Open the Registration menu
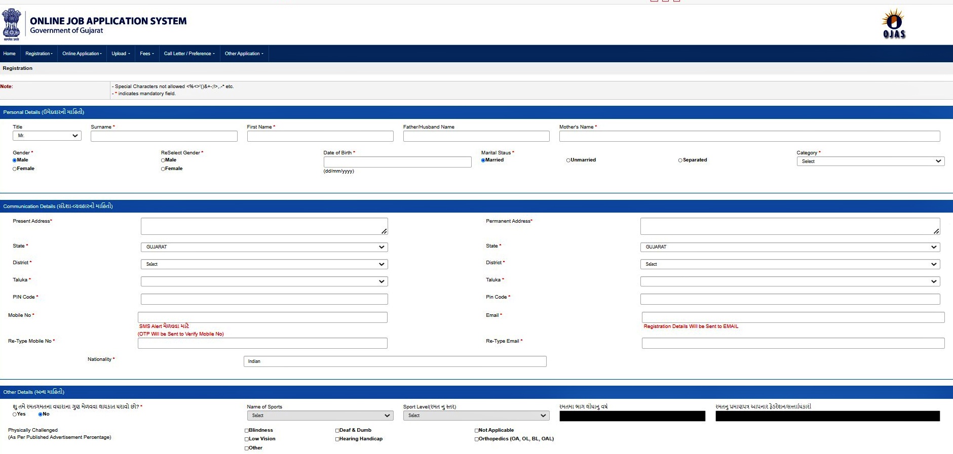953x454 pixels. (x=39, y=54)
